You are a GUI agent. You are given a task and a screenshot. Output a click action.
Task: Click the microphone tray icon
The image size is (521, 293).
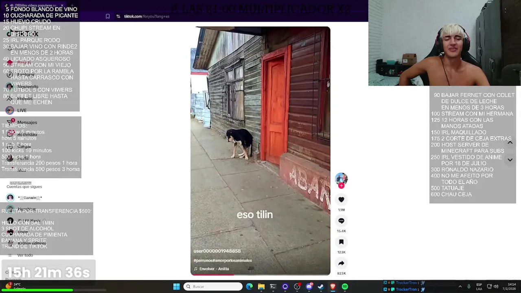(x=469, y=286)
